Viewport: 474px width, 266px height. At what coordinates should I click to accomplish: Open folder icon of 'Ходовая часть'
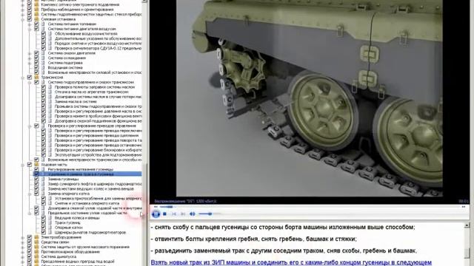(36, 165)
